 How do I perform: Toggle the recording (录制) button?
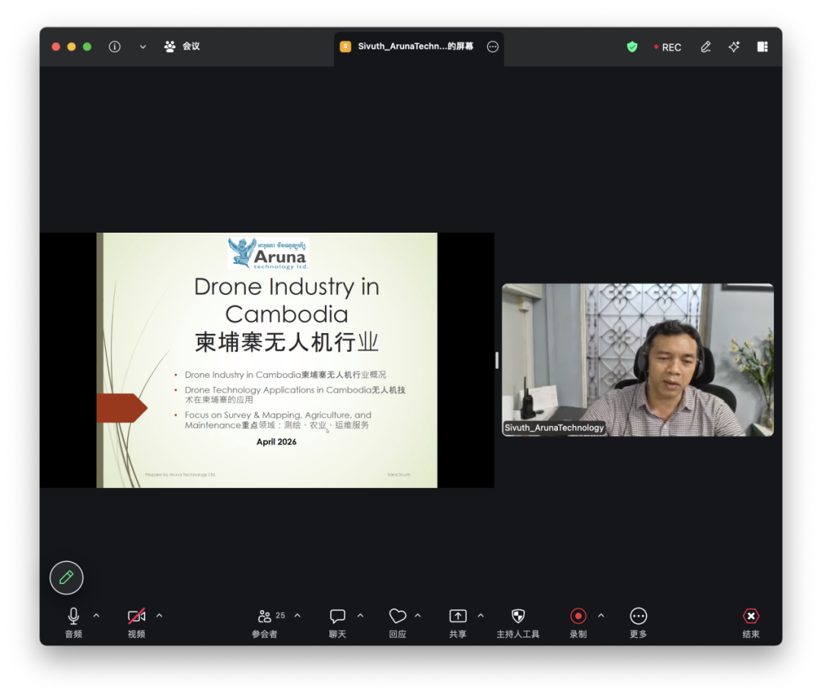(578, 622)
